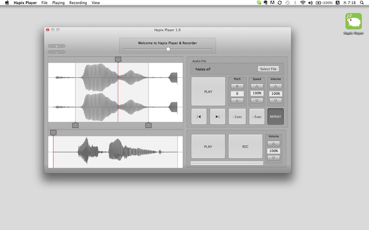Increase playback speed with the up arrow
The width and height of the screenshot is (369, 230).
[257, 86]
